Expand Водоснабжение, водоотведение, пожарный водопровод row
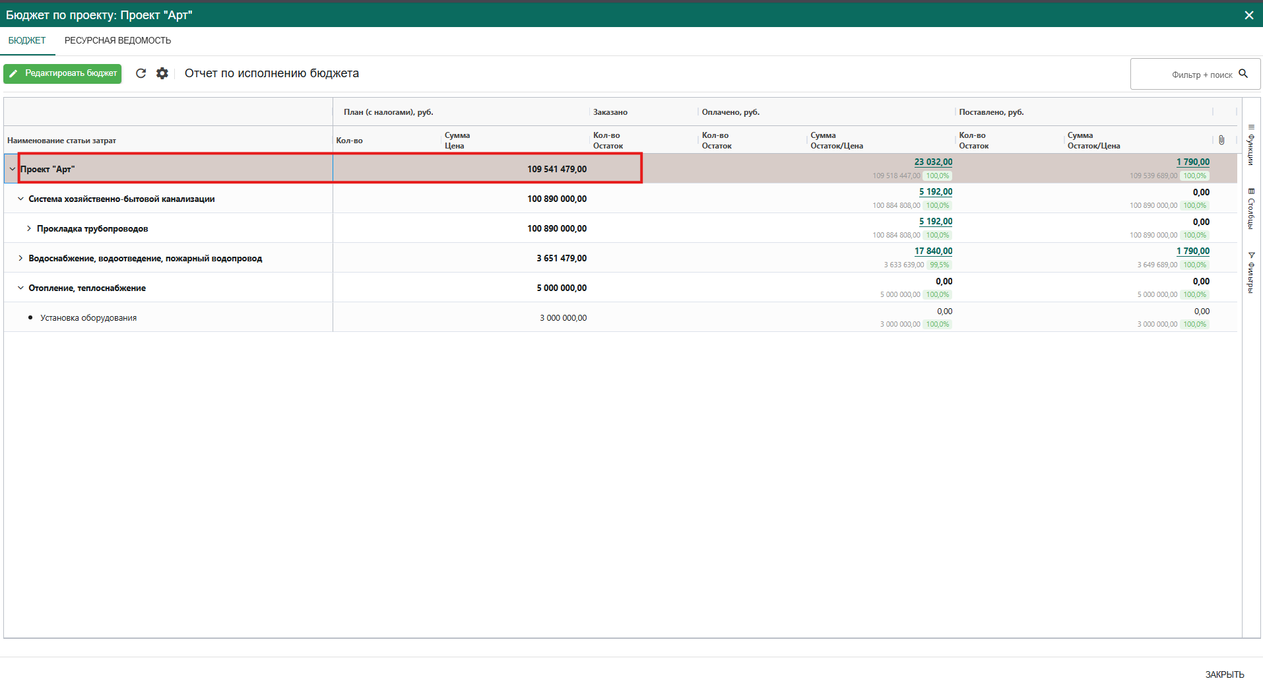Viewport: 1263px width, 687px height. (x=20, y=258)
